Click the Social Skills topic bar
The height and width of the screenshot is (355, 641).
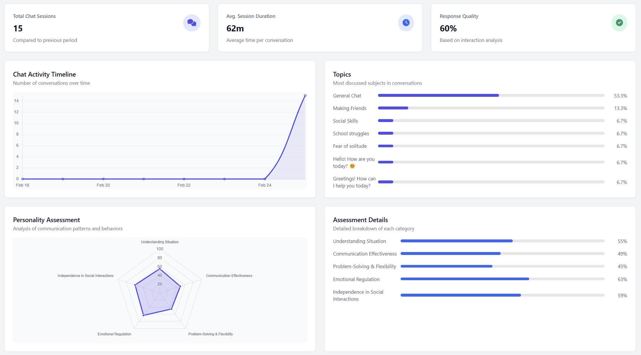385,121
